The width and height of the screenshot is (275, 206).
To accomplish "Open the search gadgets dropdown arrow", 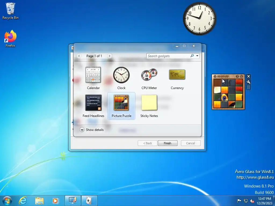I will point(197,56).
